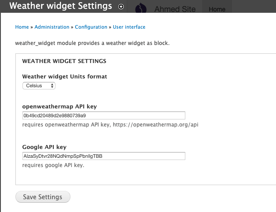276x212 pixels.
Task: Open the Units format Celsius dropdown
Action: (39, 86)
